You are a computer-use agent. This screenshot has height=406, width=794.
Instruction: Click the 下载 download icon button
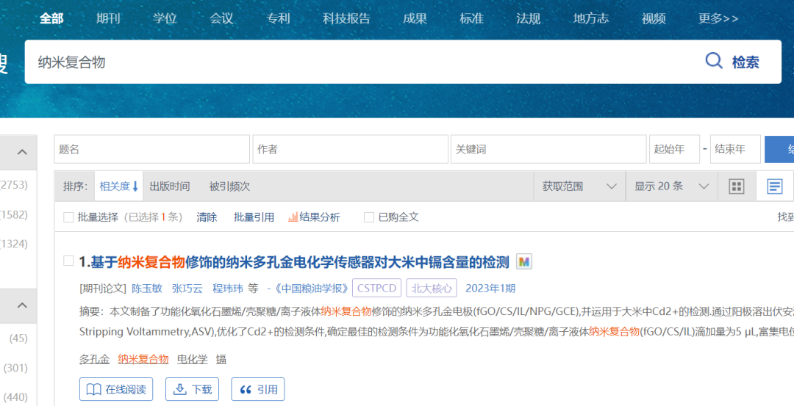coord(193,389)
